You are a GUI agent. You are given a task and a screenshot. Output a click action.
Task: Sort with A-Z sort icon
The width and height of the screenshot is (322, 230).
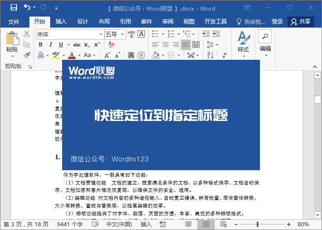[x=211, y=55]
